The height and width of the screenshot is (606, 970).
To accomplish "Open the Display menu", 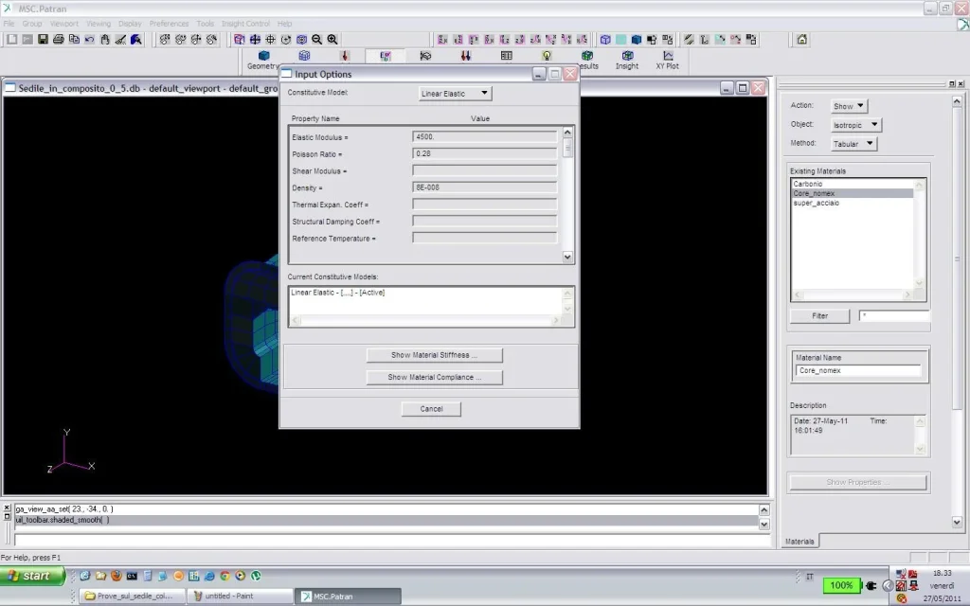I will pyautogui.click(x=130, y=24).
